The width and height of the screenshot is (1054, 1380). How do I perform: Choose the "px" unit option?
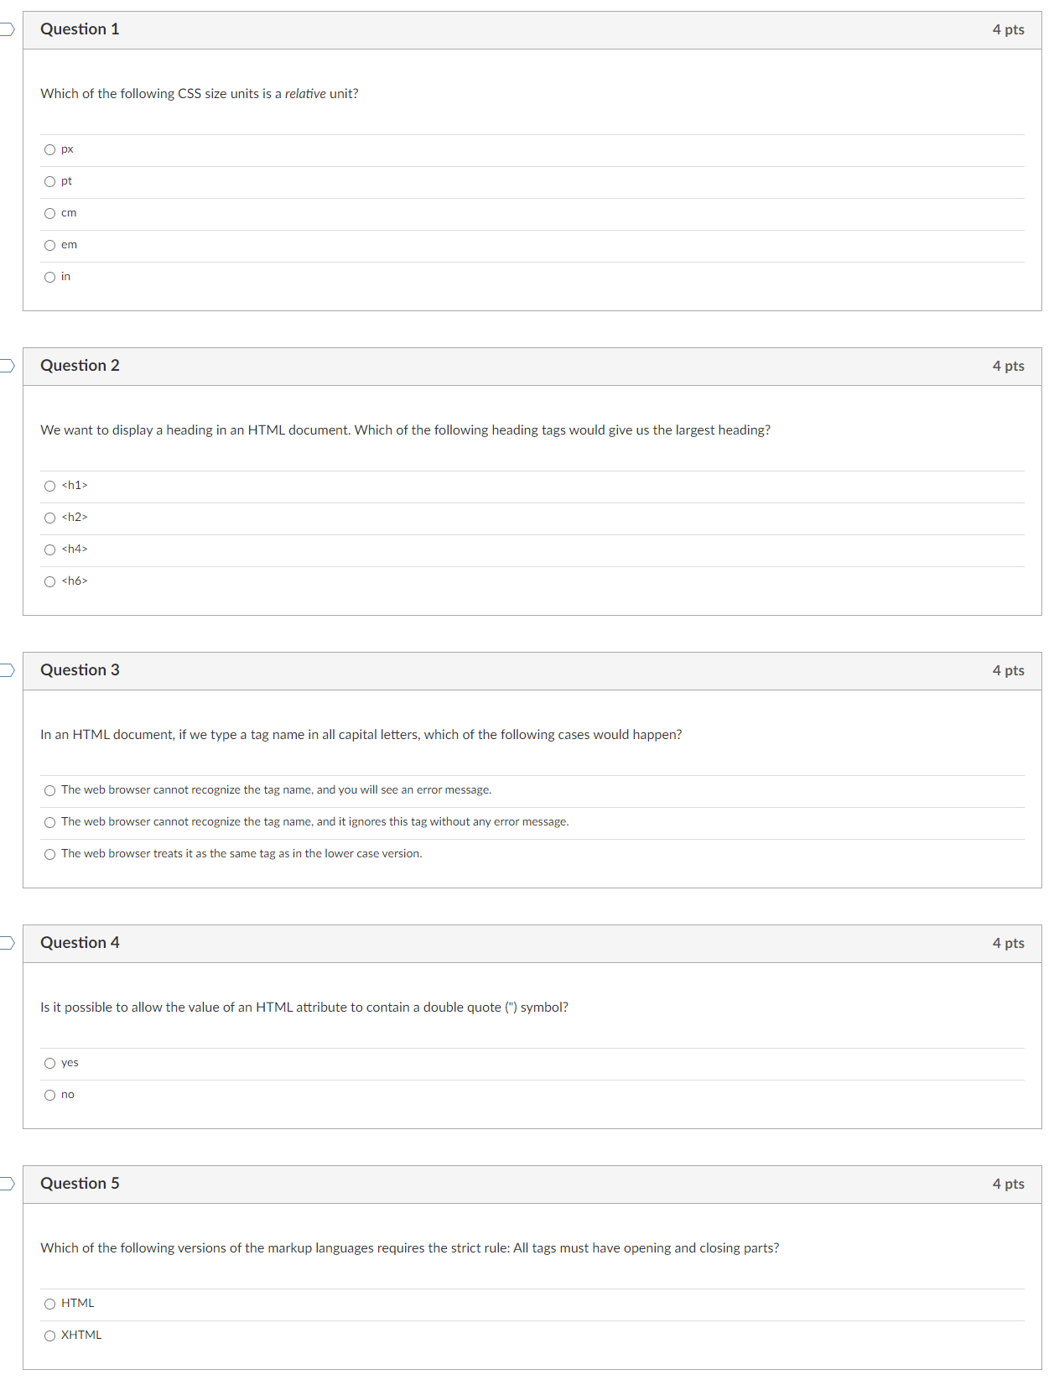pyautogui.click(x=50, y=149)
